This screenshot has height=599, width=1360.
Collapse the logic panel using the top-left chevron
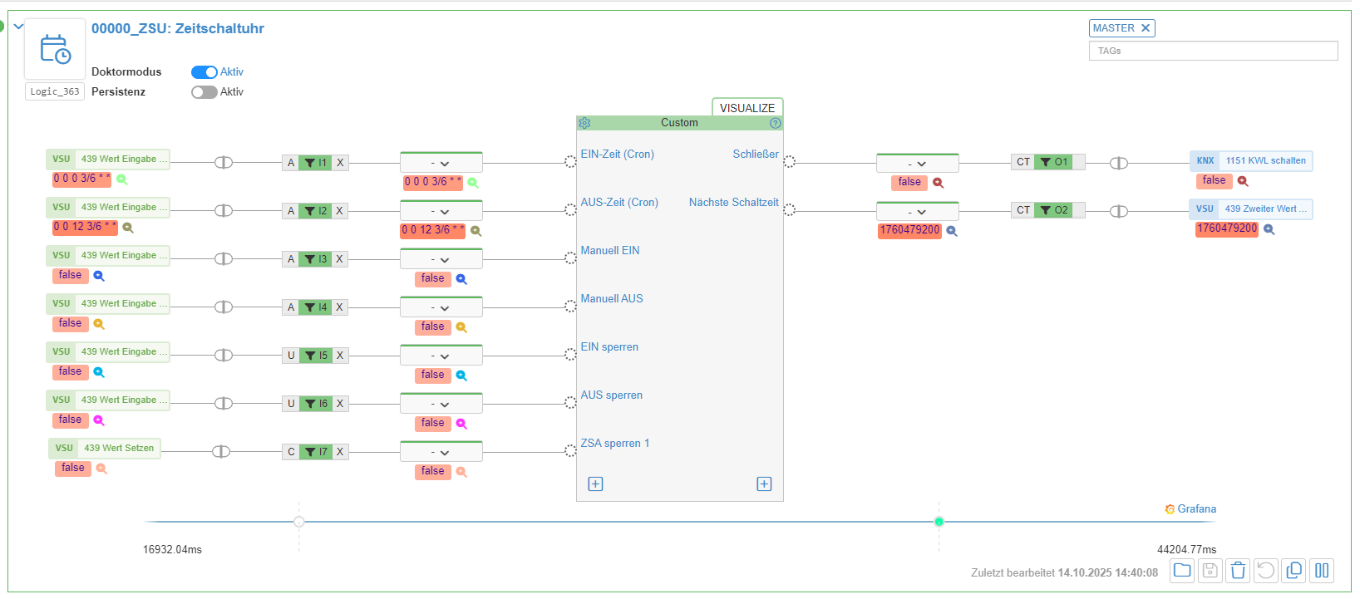(x=18, y=27)
